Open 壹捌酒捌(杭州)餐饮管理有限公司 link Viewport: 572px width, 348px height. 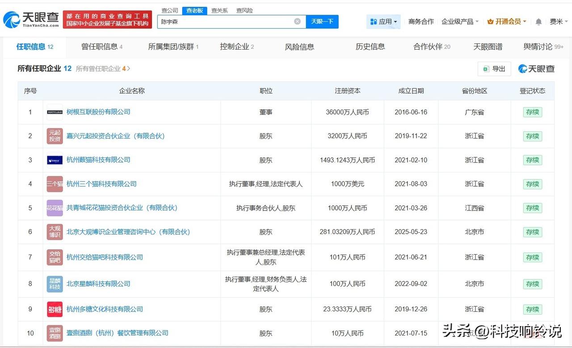[118, 333]
